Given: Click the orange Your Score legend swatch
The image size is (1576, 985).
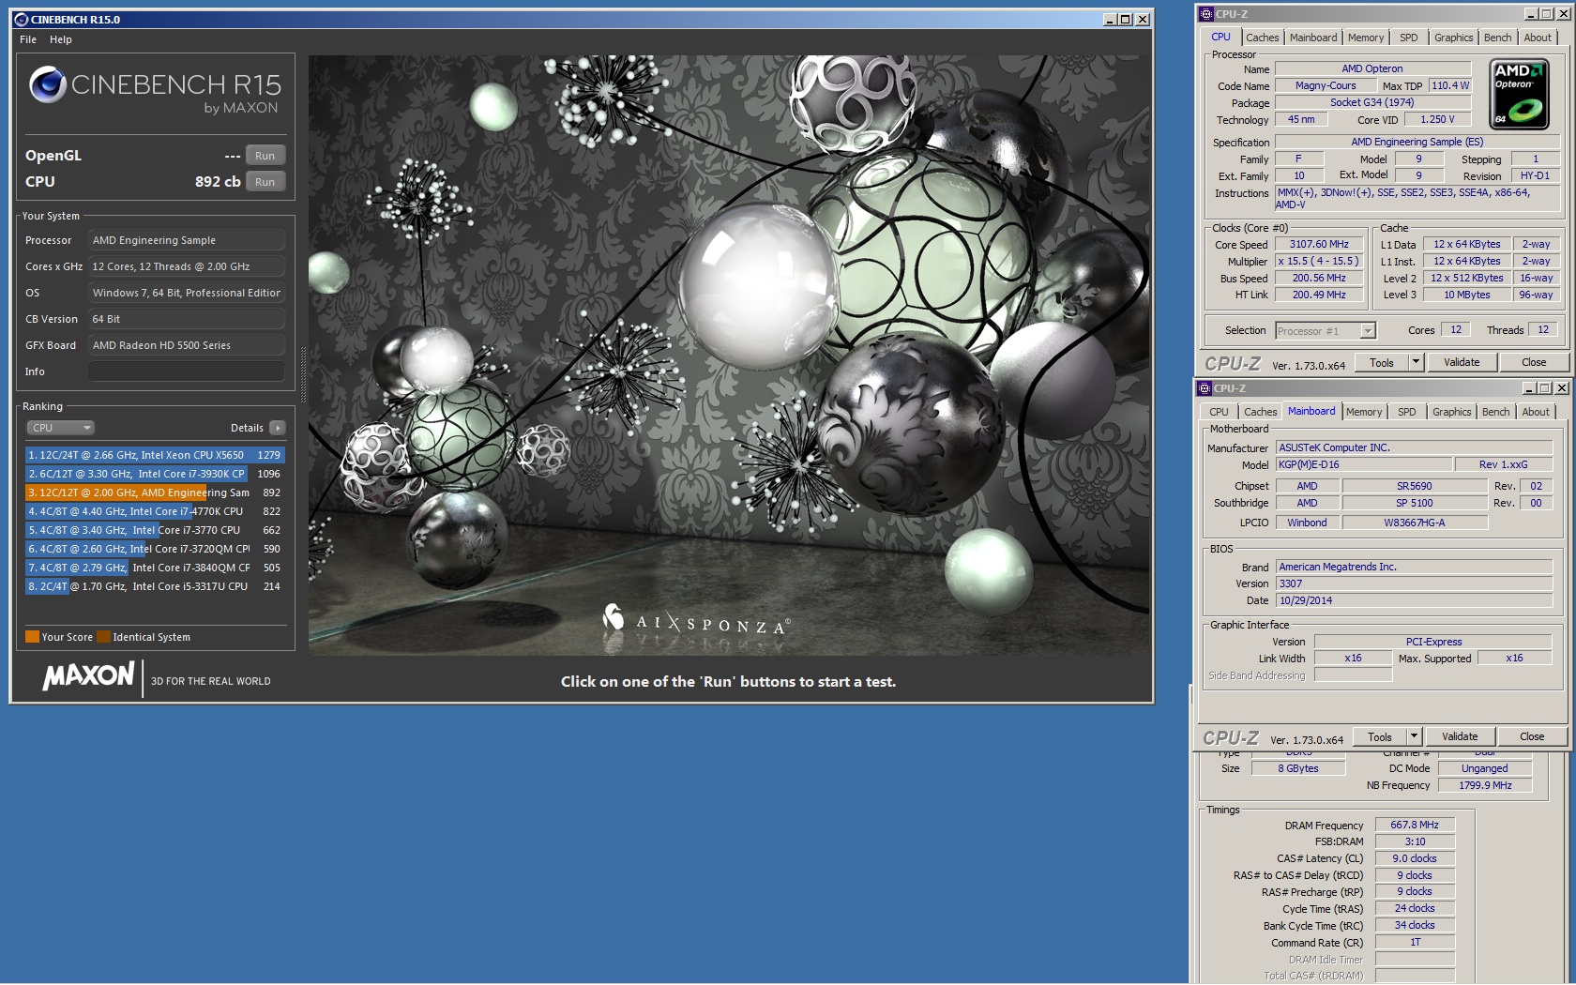Looking at the screenshot, I should 32,637.
